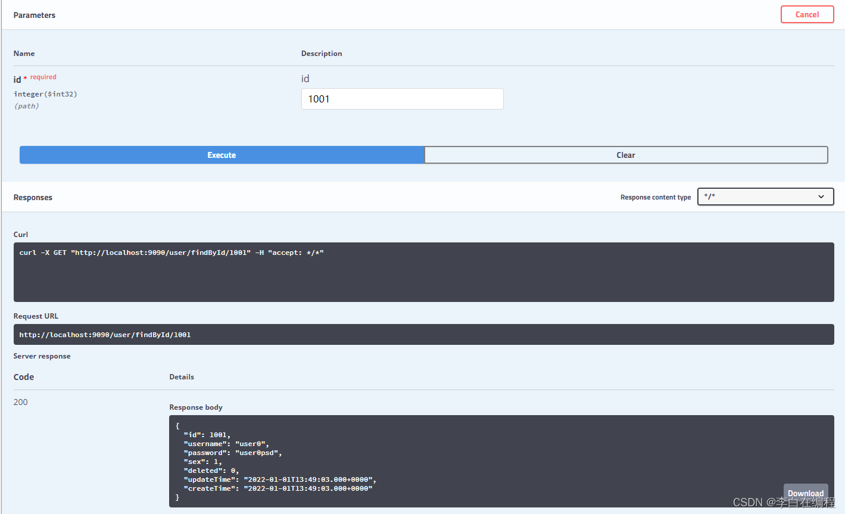This screenshot has height=514, width=845.
Task: Click the Clear button
Action: click(x=626, y=155)
